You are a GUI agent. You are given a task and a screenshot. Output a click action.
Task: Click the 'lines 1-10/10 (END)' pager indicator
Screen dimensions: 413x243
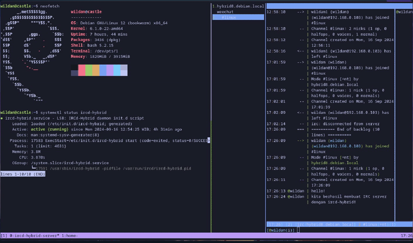(x=23, y=174)
